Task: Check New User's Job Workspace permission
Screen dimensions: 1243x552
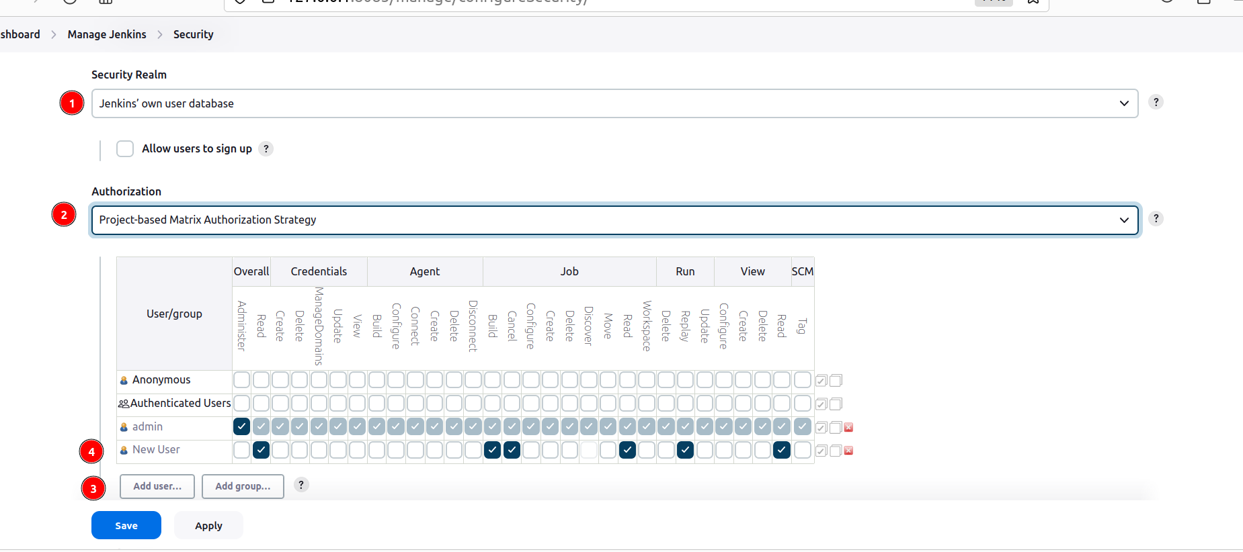Action: click(647, 450)
